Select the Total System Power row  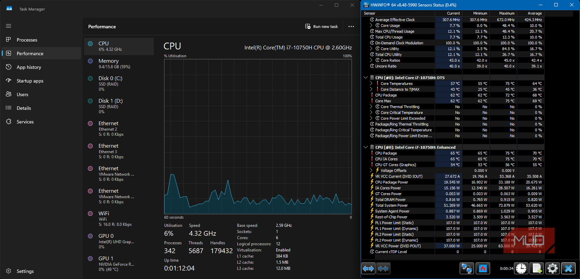click(x=453, y=205)
